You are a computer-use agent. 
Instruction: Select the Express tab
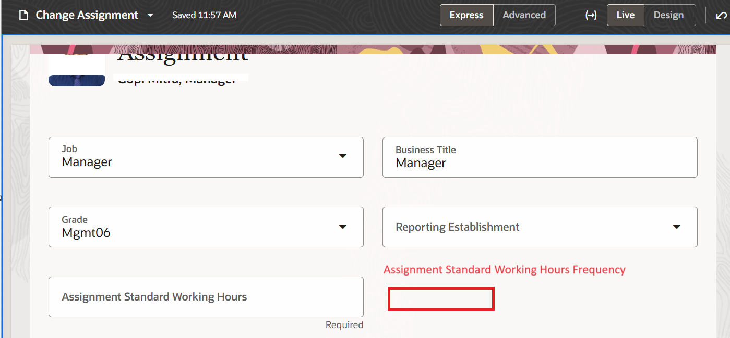tap(466, 15)
